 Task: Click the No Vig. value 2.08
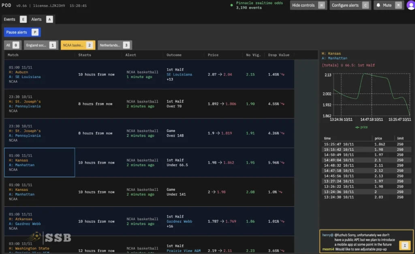250,192
